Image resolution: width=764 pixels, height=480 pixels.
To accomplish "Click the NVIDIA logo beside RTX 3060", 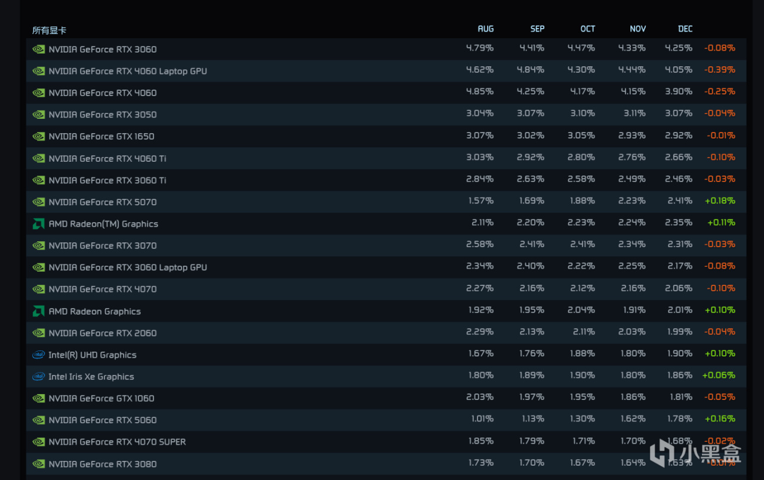I will (38, 49).
